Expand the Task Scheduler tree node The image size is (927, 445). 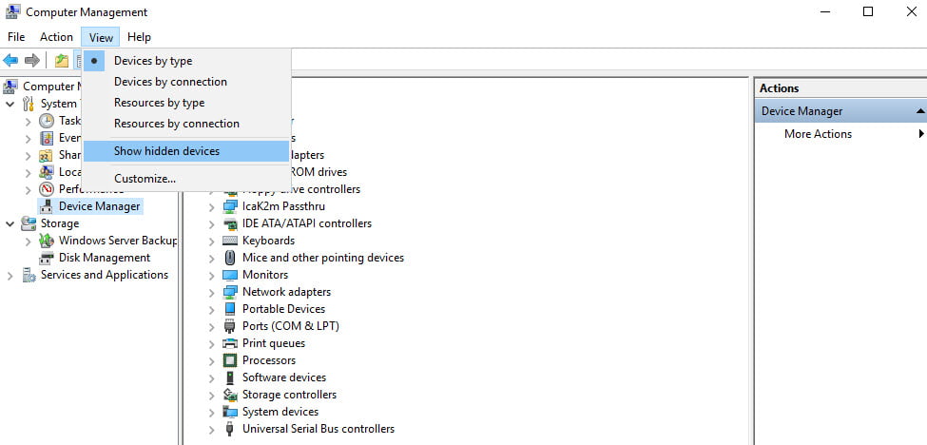click(28, 121)
